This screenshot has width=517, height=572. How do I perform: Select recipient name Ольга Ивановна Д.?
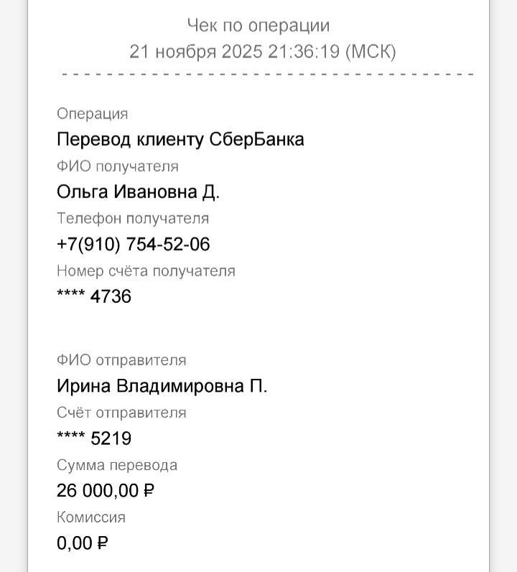(138, 192)
